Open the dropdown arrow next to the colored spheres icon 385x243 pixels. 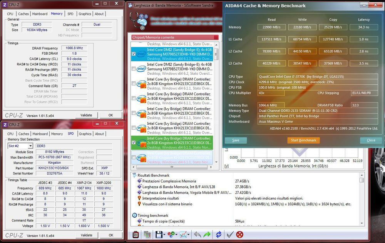(176, 235)
